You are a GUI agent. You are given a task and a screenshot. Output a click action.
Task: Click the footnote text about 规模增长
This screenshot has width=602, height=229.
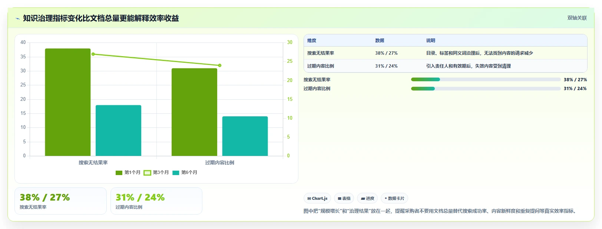441,211
